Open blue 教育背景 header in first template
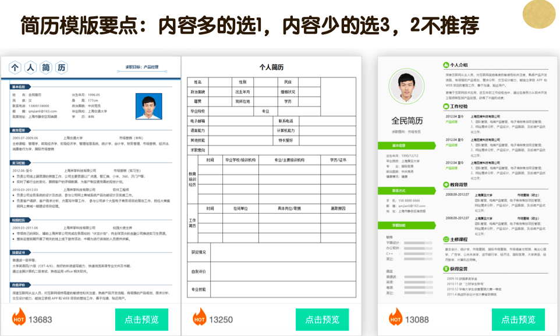The height and width of the screenshot is (336, 560). tap(20, 130)
